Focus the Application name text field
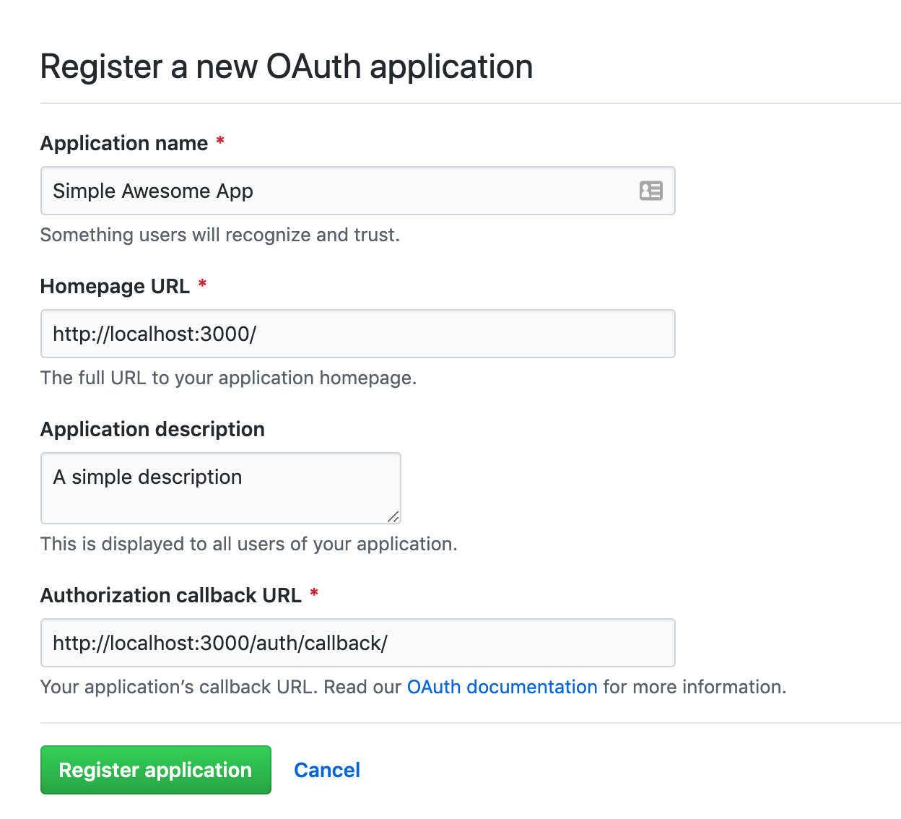 (x=358, y=191)
